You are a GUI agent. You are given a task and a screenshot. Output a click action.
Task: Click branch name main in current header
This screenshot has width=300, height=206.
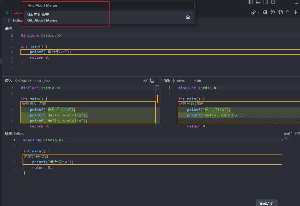point(197,81)
